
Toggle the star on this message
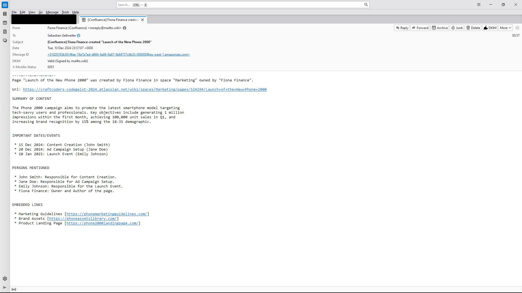[x=517, y=28]
